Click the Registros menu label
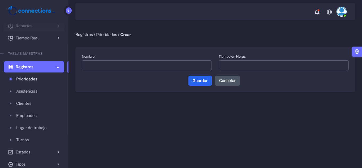The height and width of the screenshot is (168, 362). [24, 67]
